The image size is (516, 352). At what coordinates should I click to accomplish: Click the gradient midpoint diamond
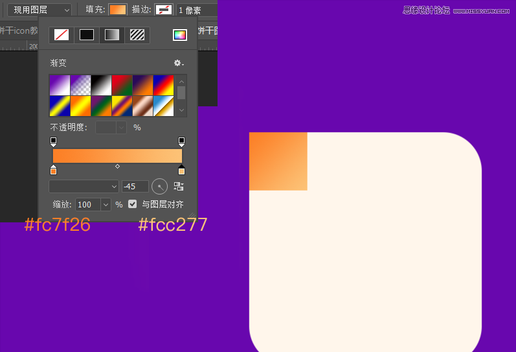tap(117, 167)
